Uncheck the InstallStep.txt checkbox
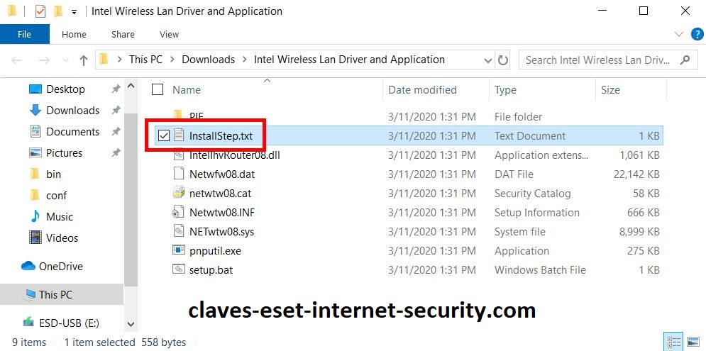 (164, 136)
